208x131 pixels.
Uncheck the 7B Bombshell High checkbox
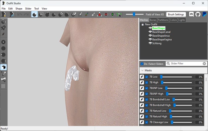(x=146, y=105)
